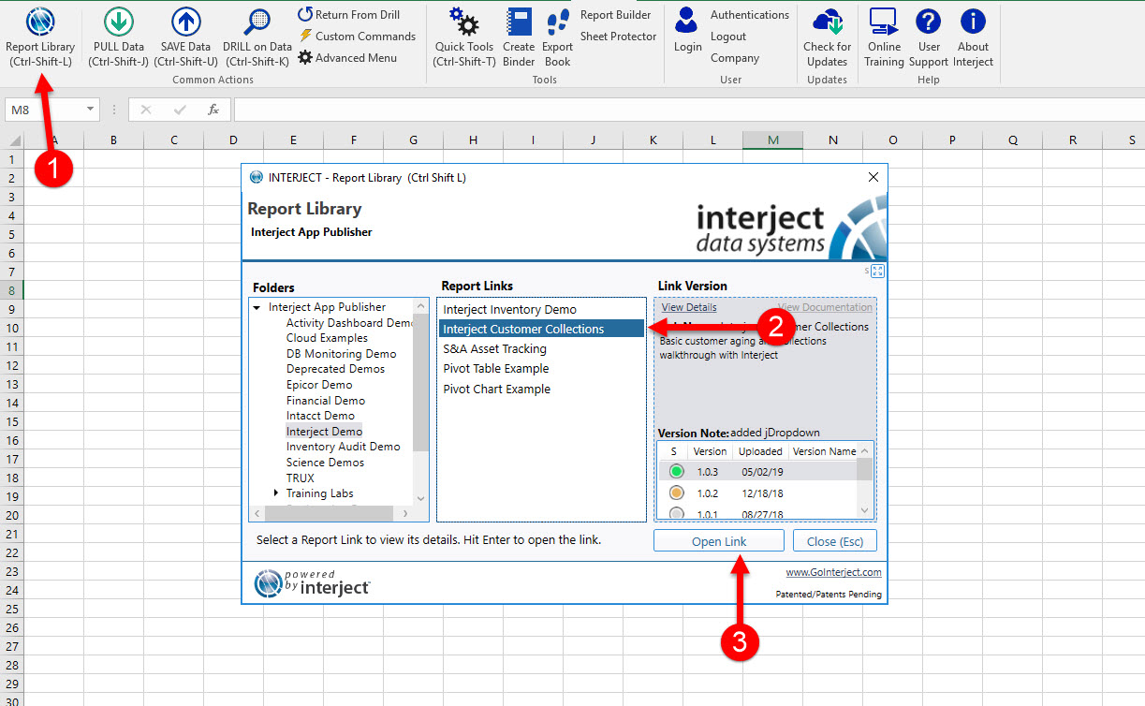Screen dimensions: 1145x706
Task: Select the Intacct Demo folder
Action: 320,416
